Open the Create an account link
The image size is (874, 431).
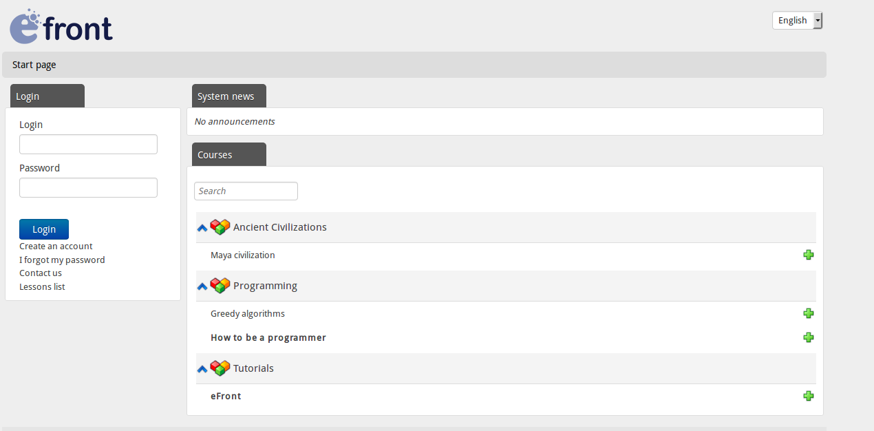click(x=55, y=246)
